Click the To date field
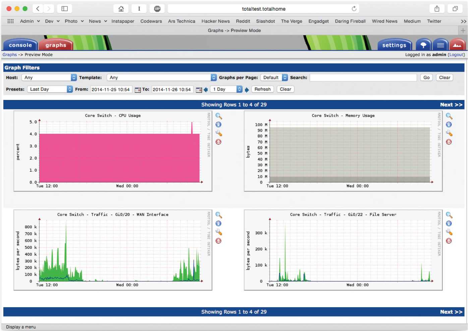This screenshot has height=331, width=468. 172,90
